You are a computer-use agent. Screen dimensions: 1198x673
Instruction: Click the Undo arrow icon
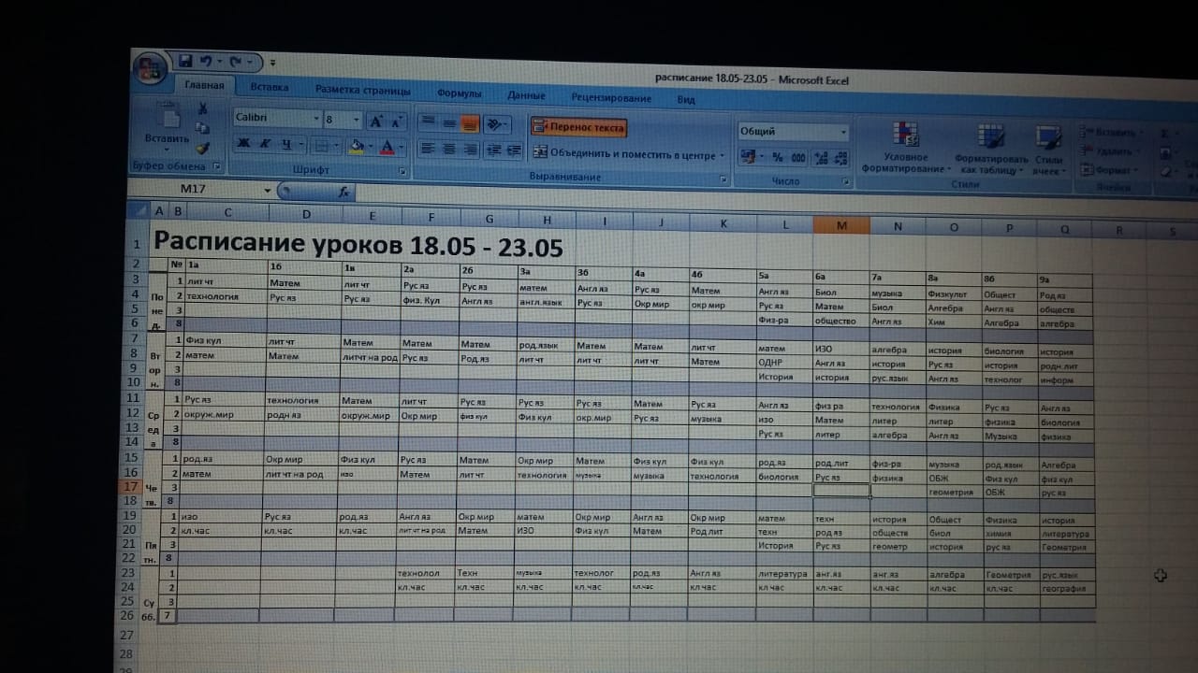[x=207, y=61]
